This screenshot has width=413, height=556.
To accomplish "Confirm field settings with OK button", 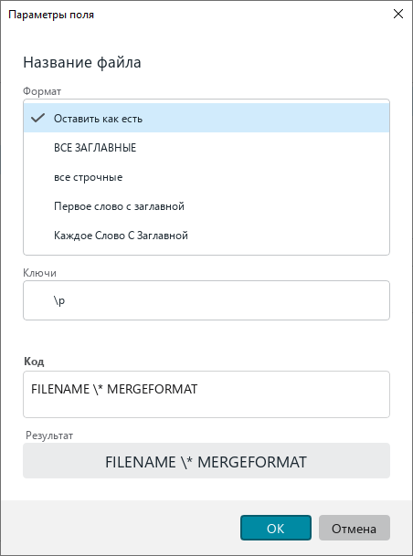I will pyautogui.click(x=276, y=528).
